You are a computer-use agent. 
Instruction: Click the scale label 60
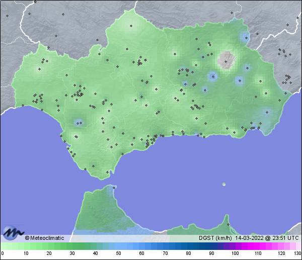[x=142, y=253]
